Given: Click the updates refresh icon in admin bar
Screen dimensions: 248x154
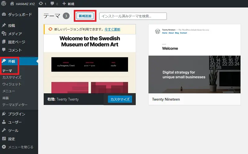Looking at the screenshot, I should point(41,4).
